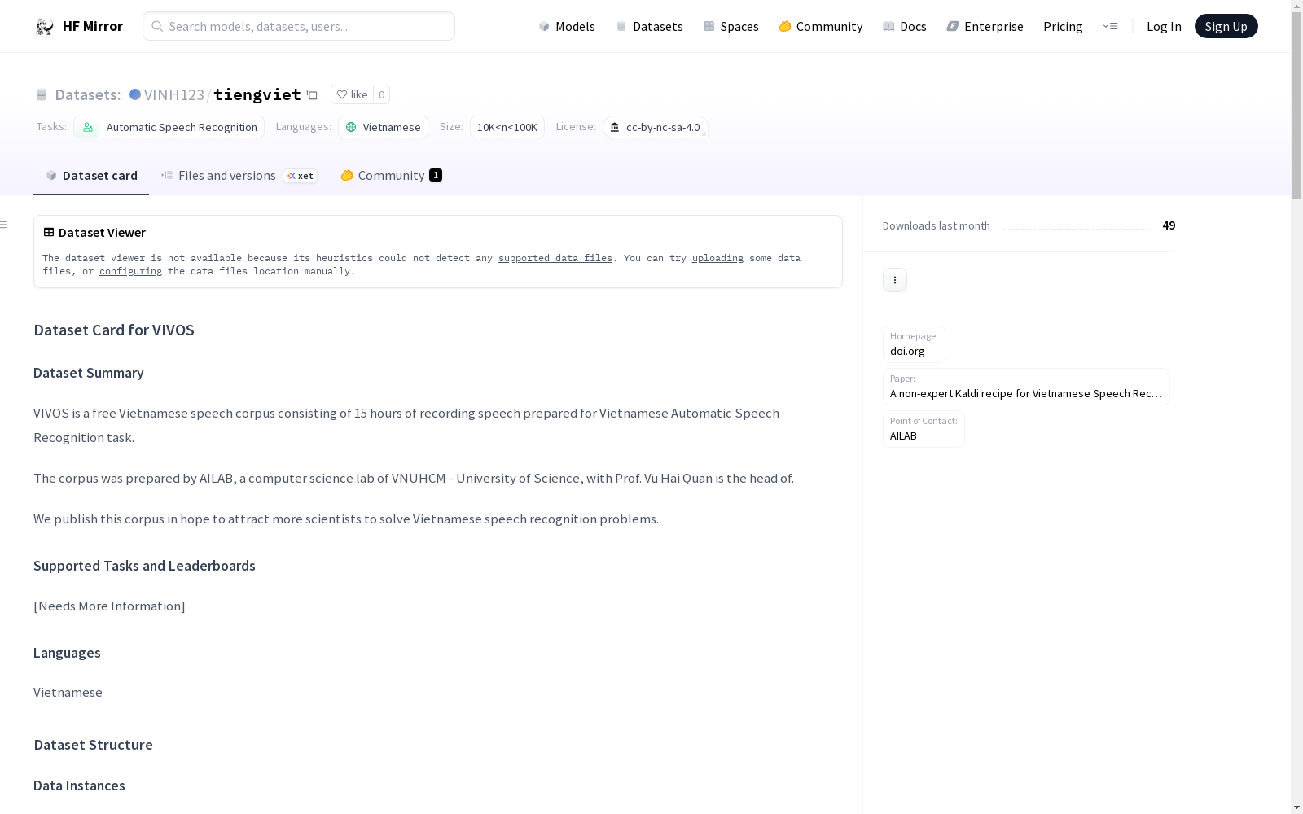Open Community in the top navigation
Image resolution: width=1303 pixels, height=814 pixels.
pyautogui.click(x=821, y=26)
